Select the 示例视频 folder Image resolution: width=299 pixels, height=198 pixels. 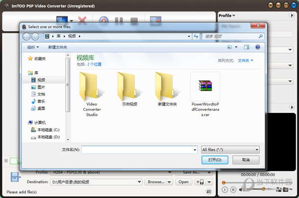click(130, 89)
